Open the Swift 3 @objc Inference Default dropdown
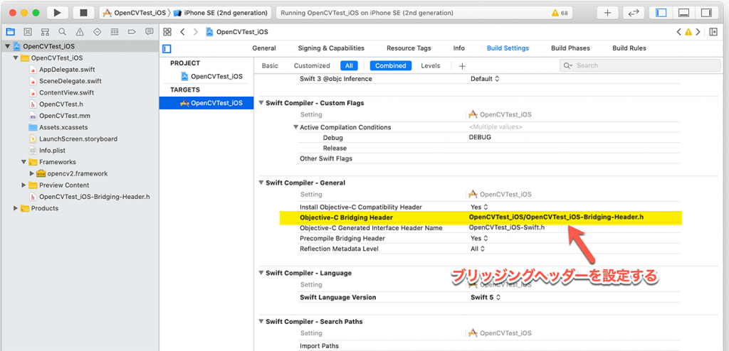729x351 pixels. [484, 79]
